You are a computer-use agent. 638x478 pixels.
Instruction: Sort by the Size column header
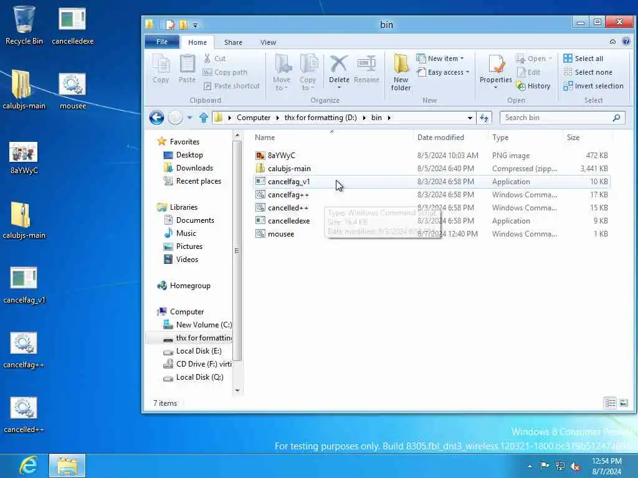pyautogui.click(x=587, y=138)
